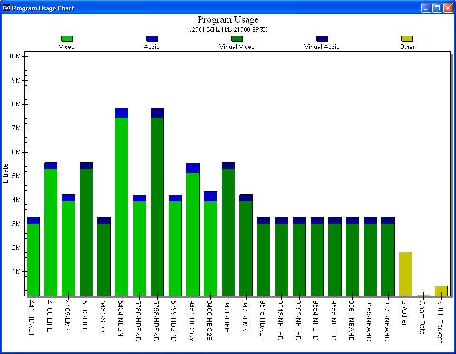Click the 4108-LIFE bar
This screenshot has height=354, width=456.
[51, 229]
